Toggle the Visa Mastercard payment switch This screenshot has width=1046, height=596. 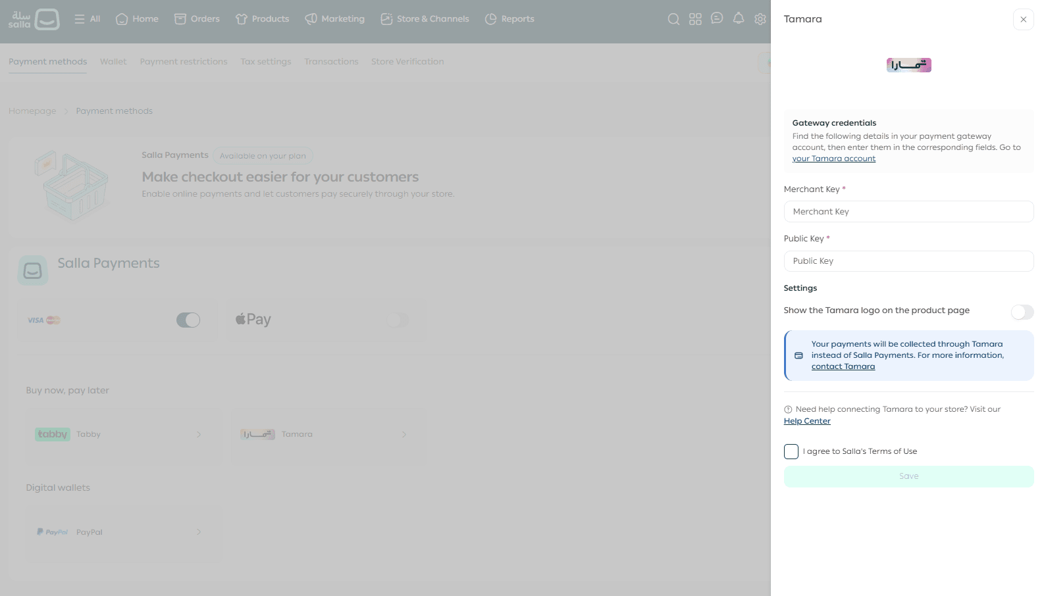188,320
